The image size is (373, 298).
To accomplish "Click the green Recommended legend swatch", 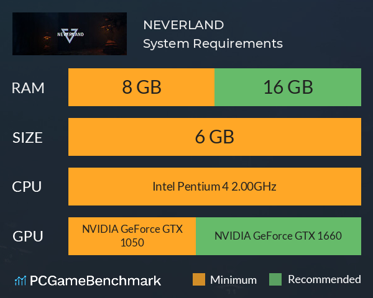I will (275, 279).
